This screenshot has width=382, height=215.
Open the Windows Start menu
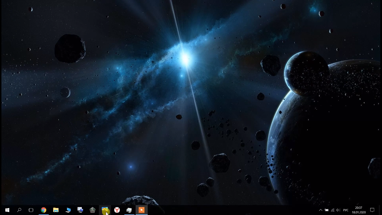7,210
